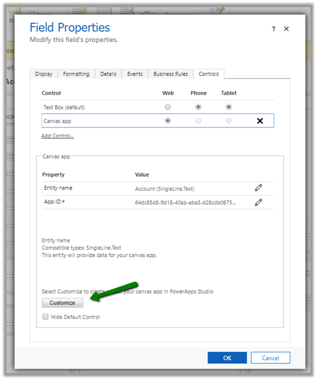317x380 pixels.
Task: Go to the Details tab
Action: [x=109, y=74]
